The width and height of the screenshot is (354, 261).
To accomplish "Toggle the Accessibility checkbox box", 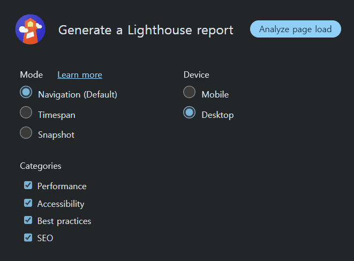I will tap(28, 203).
